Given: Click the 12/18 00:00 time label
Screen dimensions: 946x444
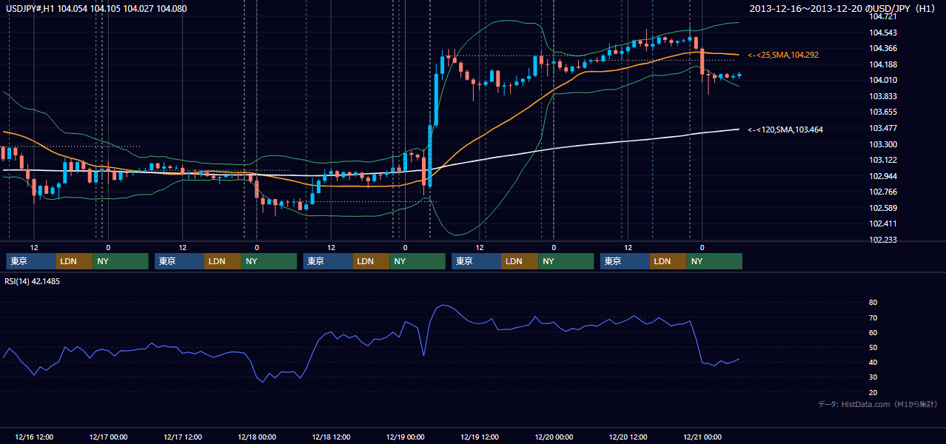Looking at the screenshot, I should click(257, 437).
